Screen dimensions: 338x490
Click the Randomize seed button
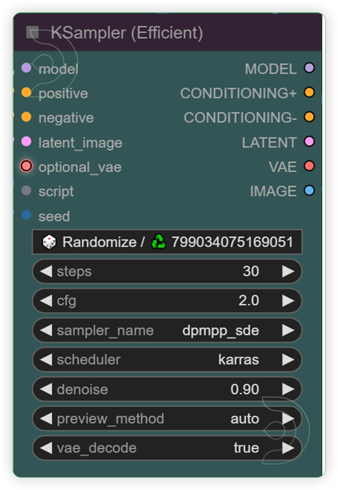88,241
